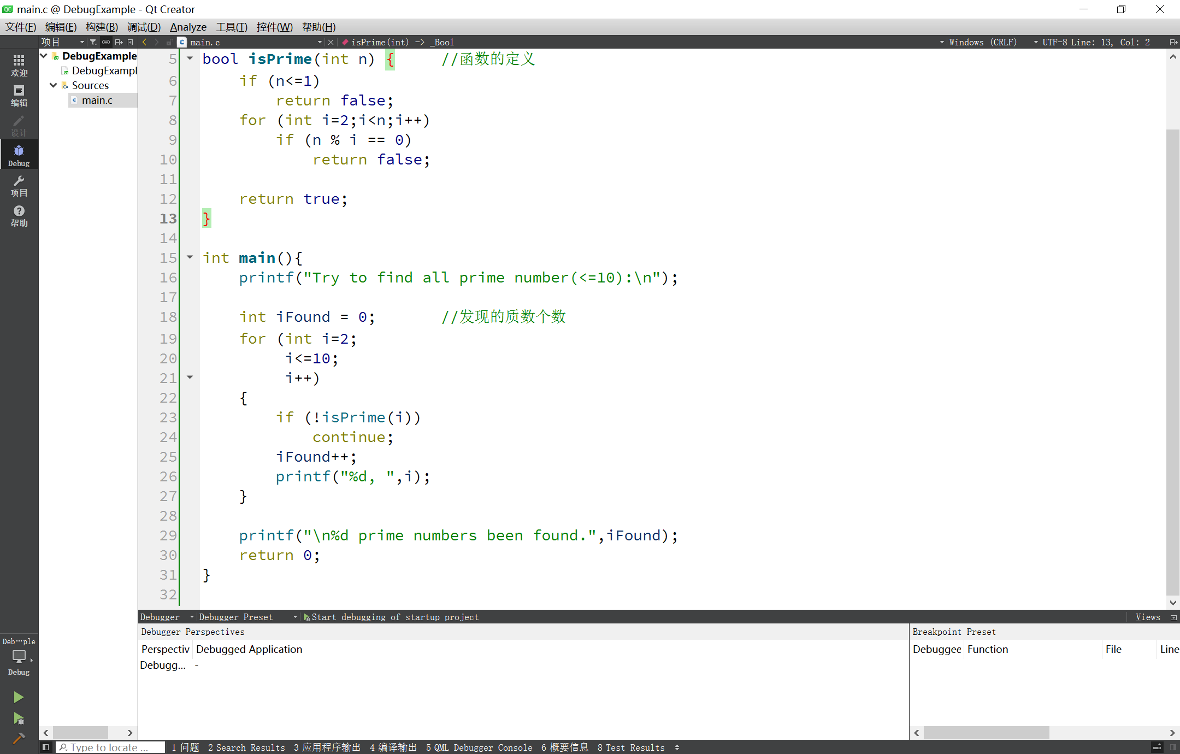1180x754 pixels.
Task: Open the Debugger Preset dropdown
Action: [248, 617]
